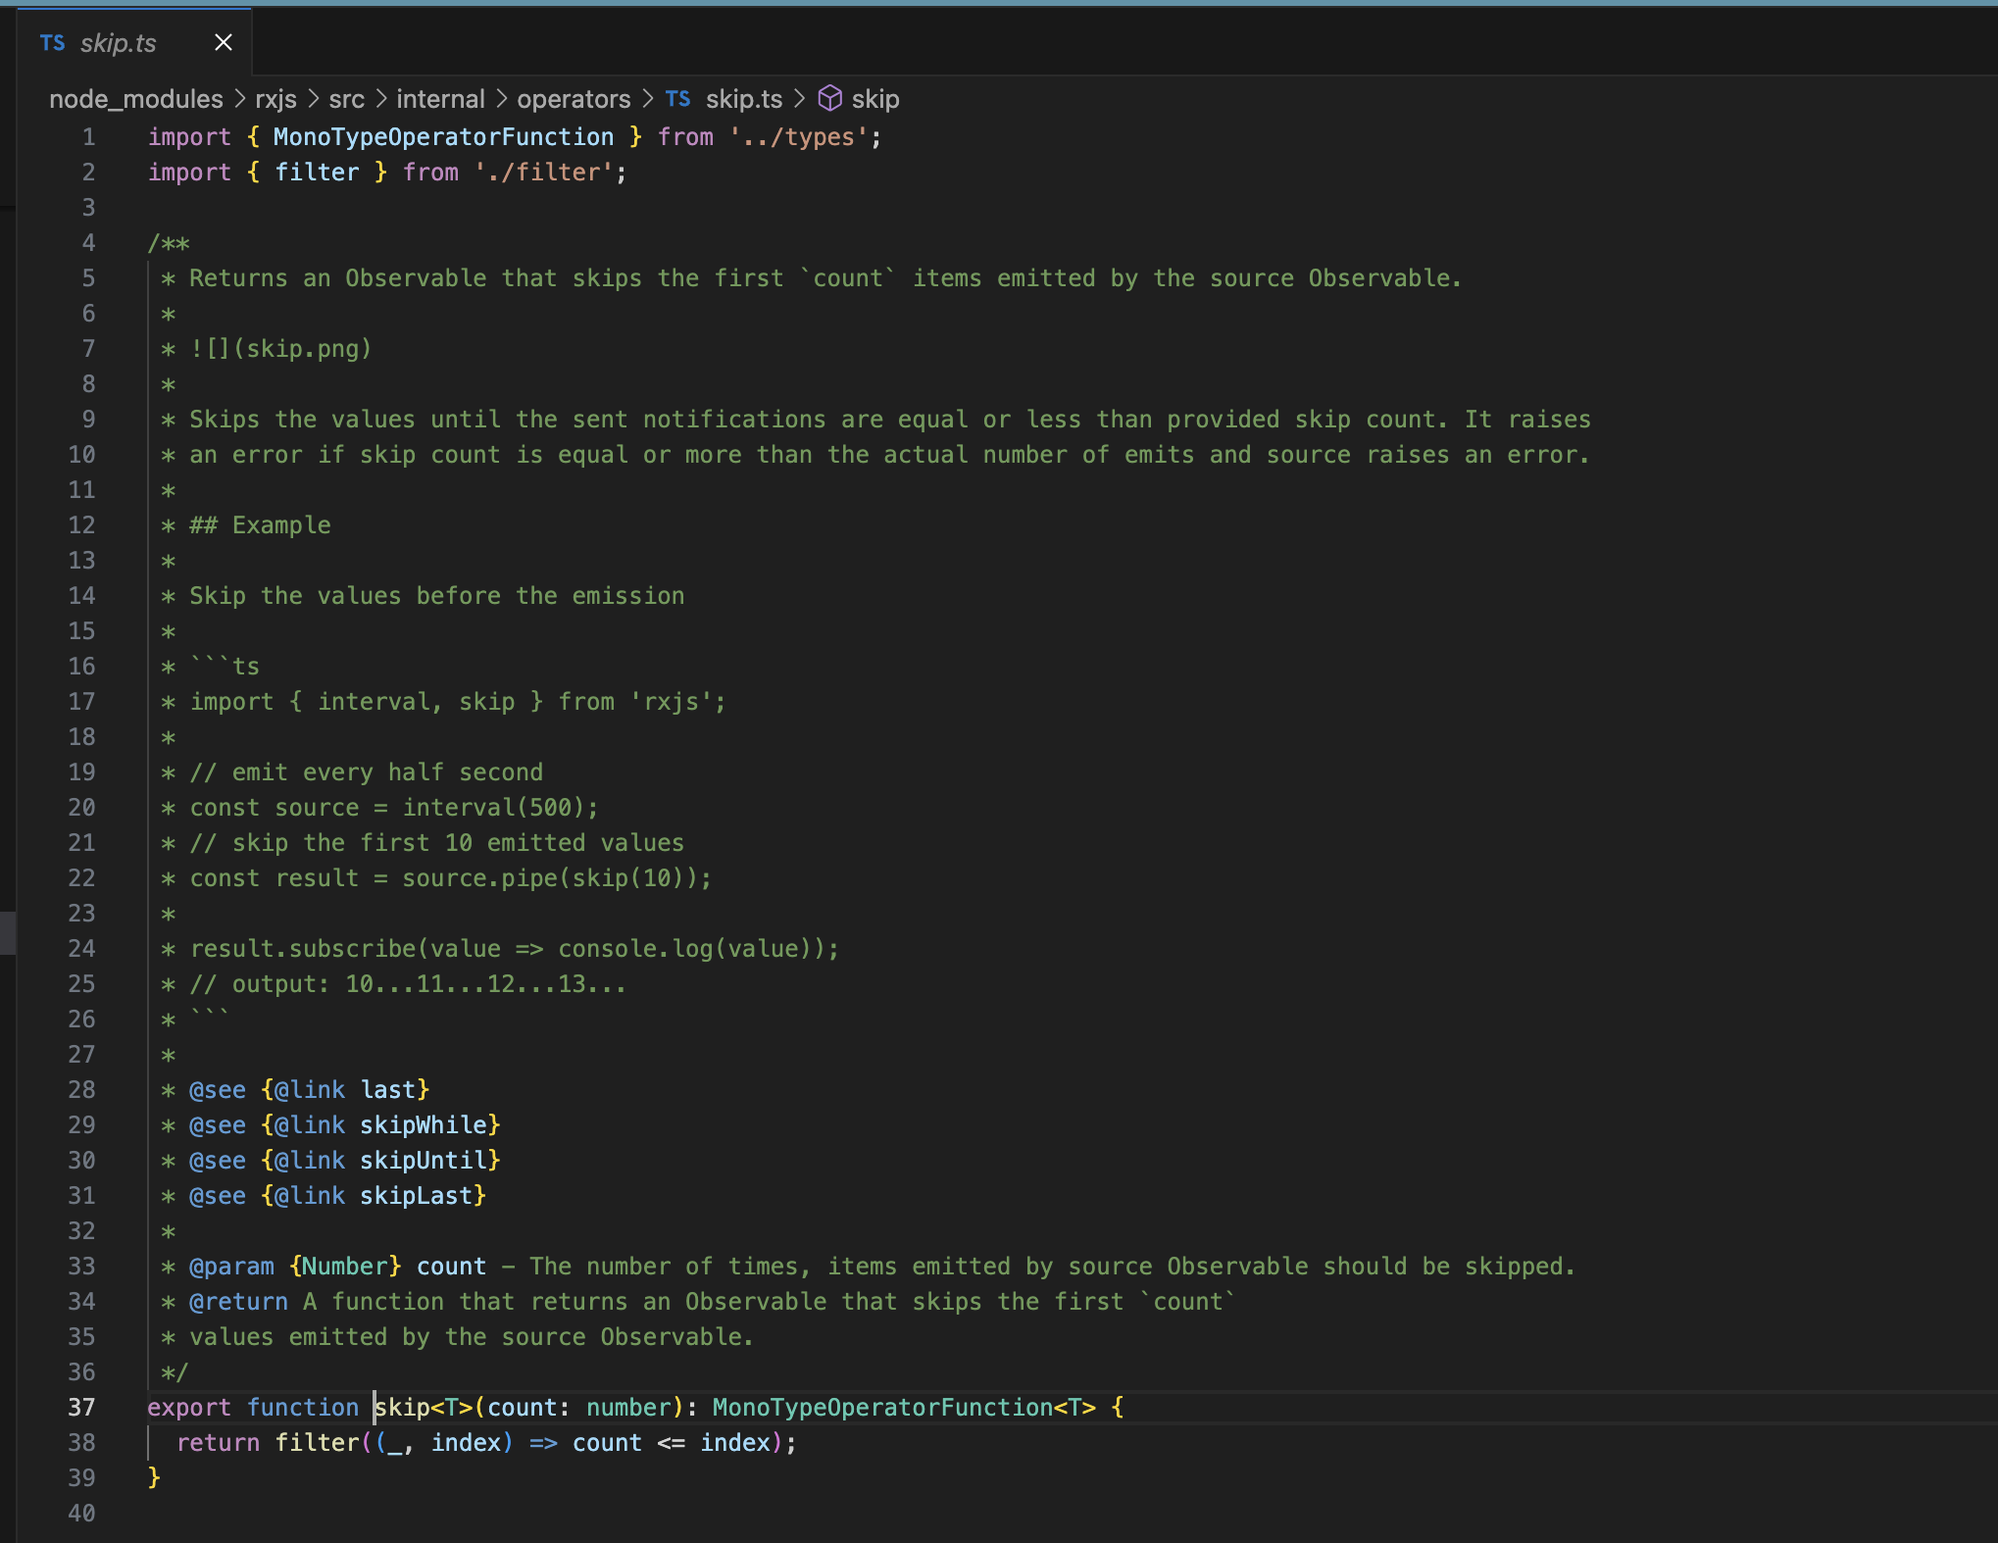Click 'number' type in the skip signature
1998x1543 pixels.
(x=628, y=1407)
